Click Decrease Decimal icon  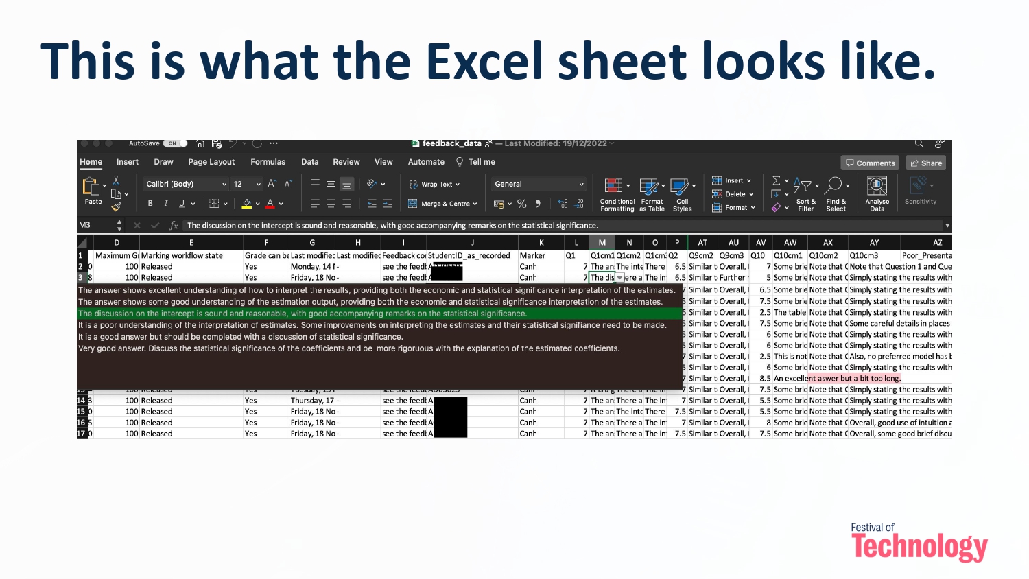point(579,204)
